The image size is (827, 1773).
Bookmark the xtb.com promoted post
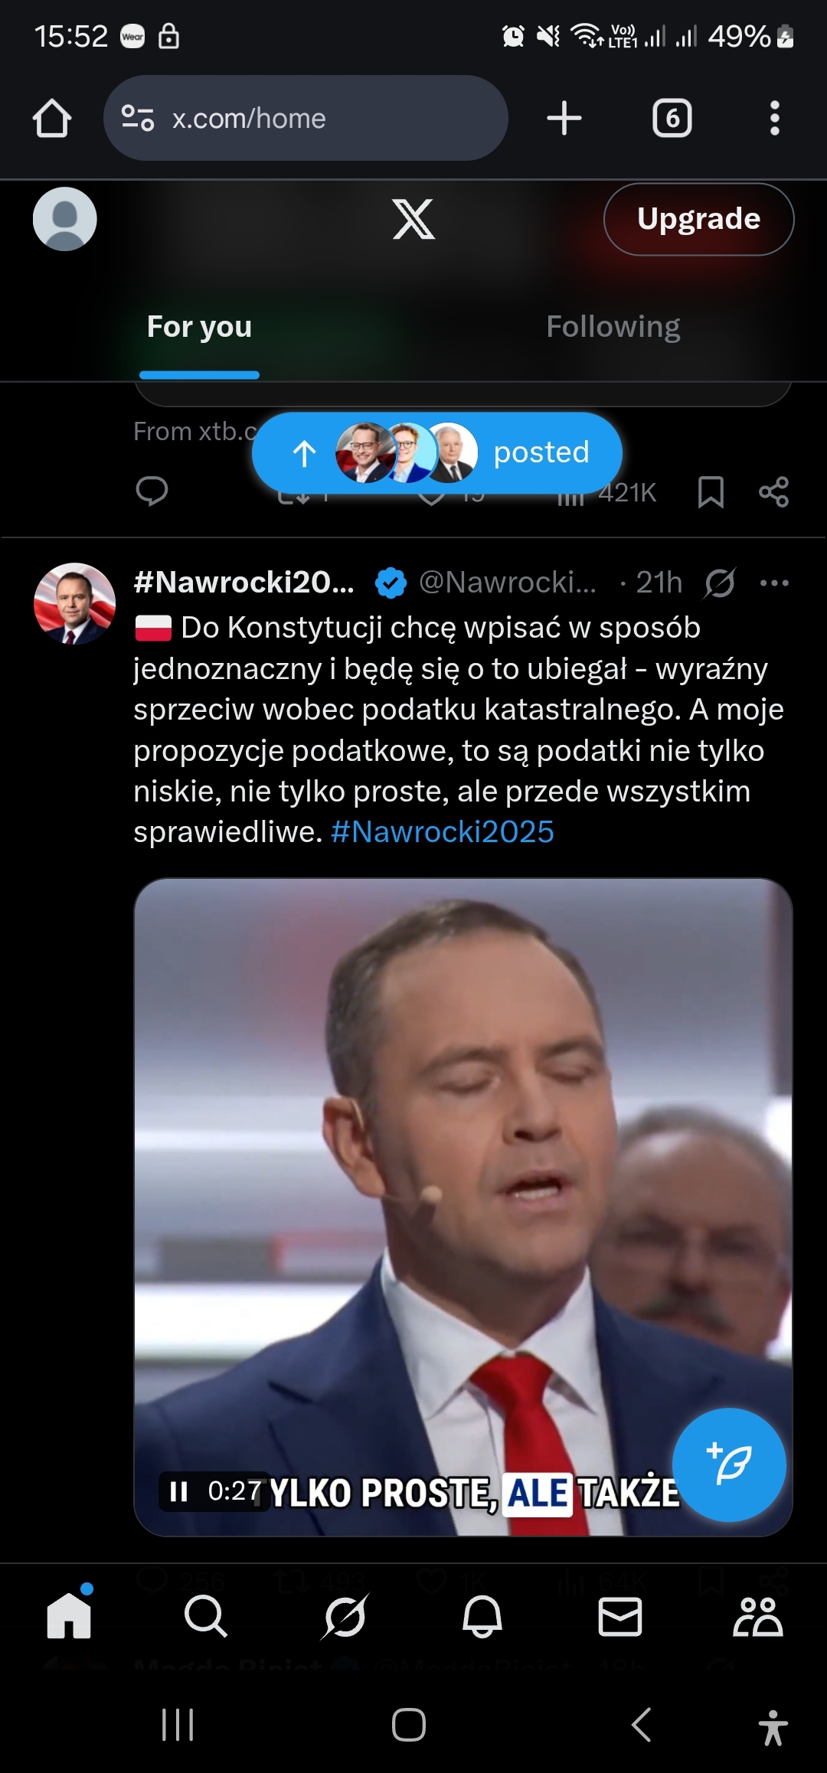tap(711, 492)
